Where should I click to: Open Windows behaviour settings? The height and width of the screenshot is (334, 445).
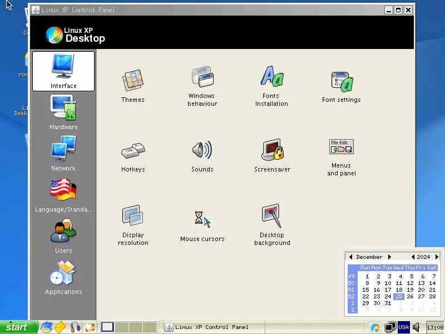tap(202, 86)
